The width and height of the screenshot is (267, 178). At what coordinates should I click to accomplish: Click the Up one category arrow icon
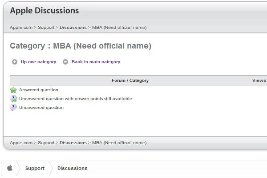point(15,62)
